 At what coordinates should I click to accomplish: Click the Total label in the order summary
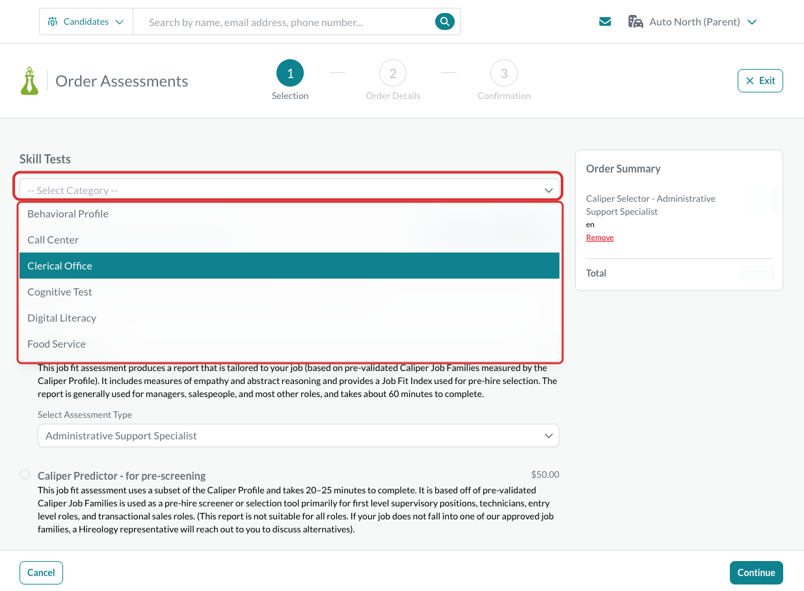tap(596, 273)
